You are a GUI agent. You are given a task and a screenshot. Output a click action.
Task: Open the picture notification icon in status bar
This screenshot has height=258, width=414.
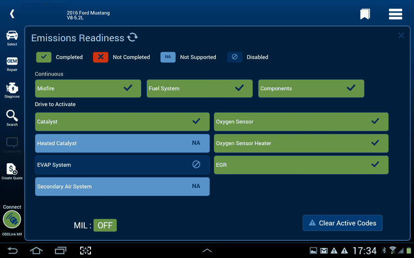314,251
